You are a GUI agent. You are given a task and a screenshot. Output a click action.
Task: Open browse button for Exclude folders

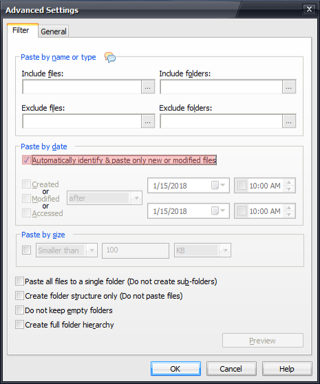[289, 122]
